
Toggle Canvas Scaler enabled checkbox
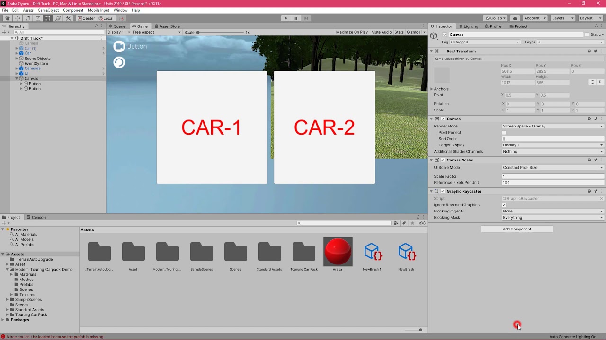(443, 160)
